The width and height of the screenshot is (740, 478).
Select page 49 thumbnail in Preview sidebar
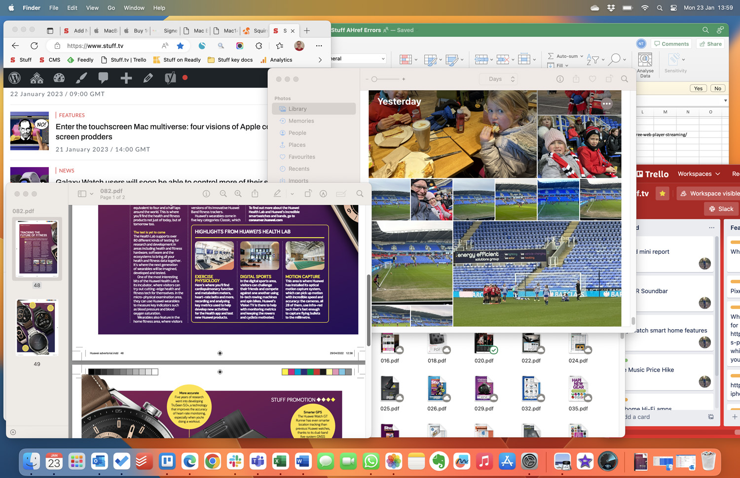point(37,327)
